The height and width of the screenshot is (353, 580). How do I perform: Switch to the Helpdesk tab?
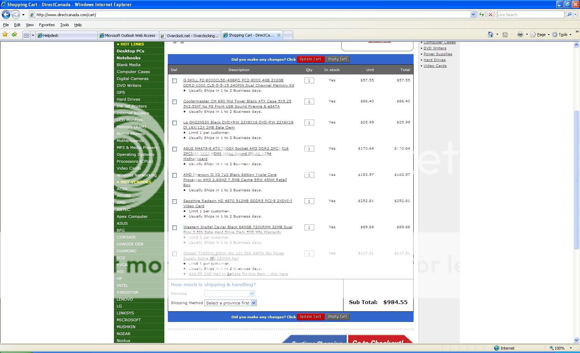click(66, 36)
